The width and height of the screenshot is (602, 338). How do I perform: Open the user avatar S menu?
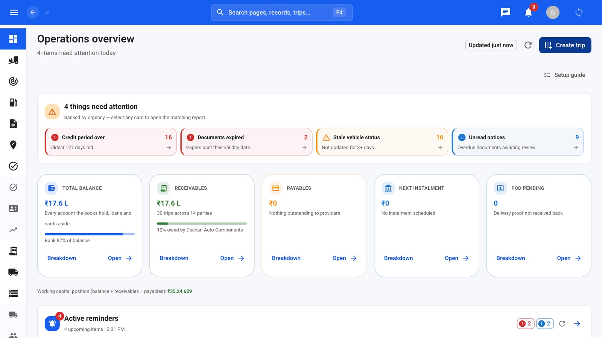pos(553,12)
